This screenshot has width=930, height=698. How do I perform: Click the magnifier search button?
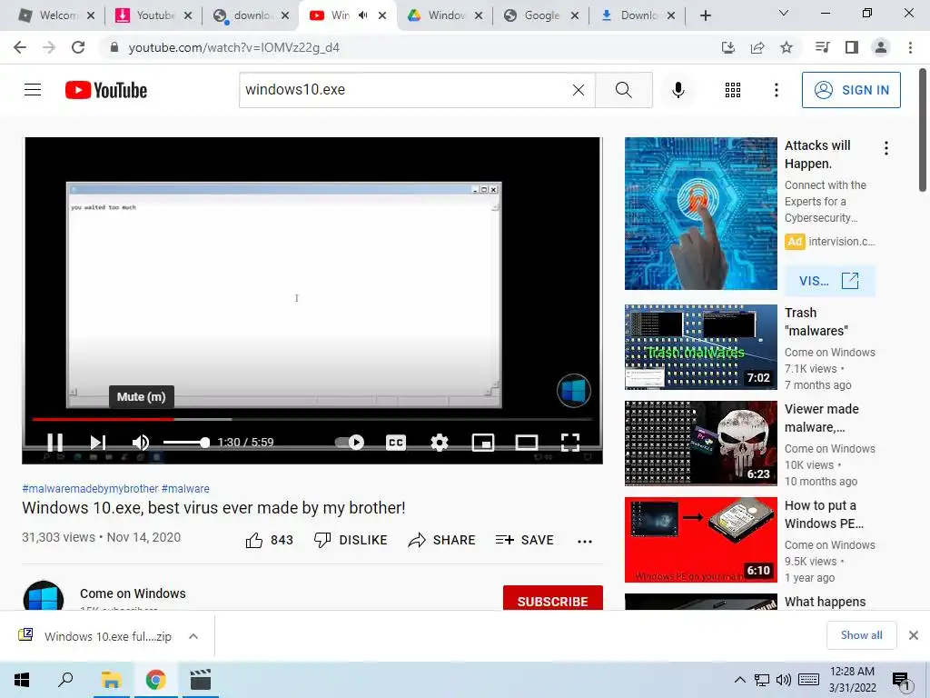pos(623,90)
